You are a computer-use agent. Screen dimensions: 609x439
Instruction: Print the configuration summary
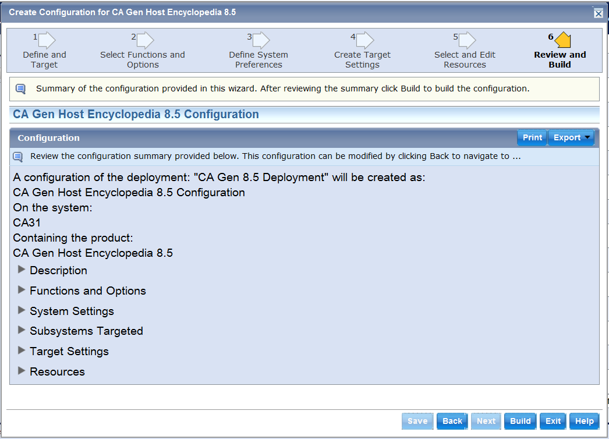[532, 138]
